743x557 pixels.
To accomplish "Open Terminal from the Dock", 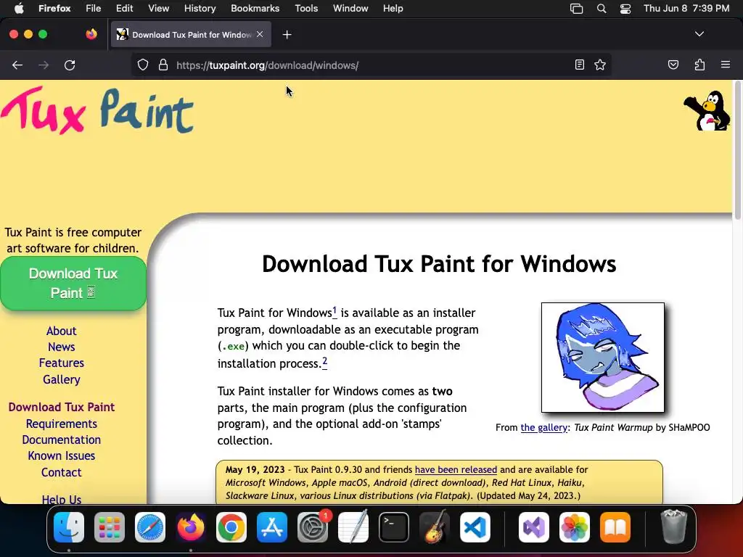I will tap(394, 527).
